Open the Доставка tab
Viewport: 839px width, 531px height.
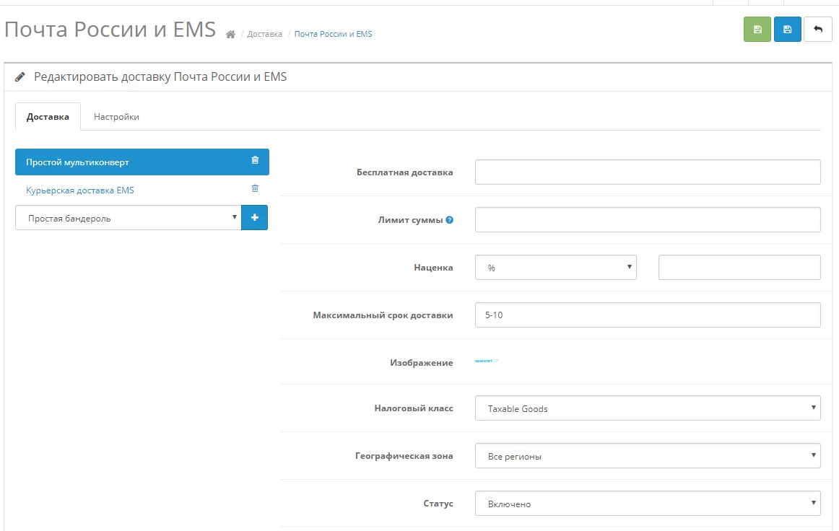click(x=48, y=117)
